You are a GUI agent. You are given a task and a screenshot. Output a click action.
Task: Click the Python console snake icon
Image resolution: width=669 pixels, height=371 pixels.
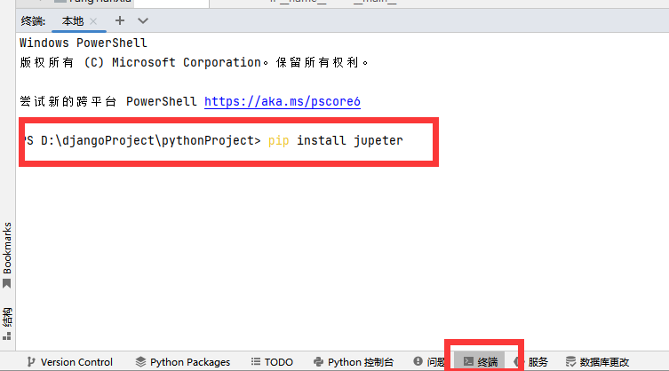coord(318,362)
